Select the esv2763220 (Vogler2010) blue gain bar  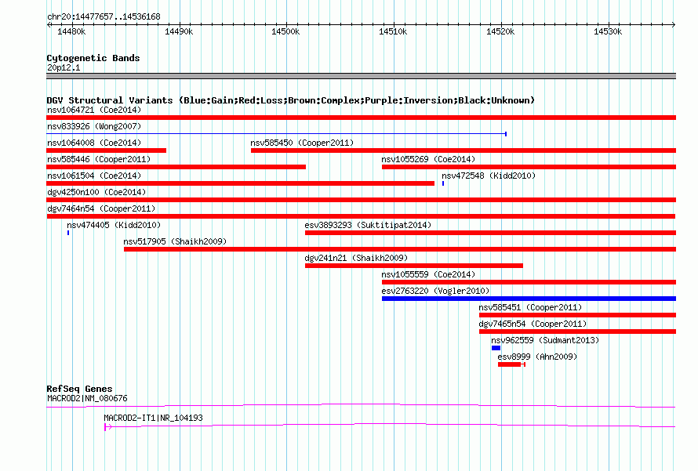point(529,299)
